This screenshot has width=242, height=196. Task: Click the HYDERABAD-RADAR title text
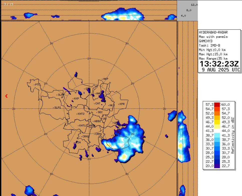[213, 32]
